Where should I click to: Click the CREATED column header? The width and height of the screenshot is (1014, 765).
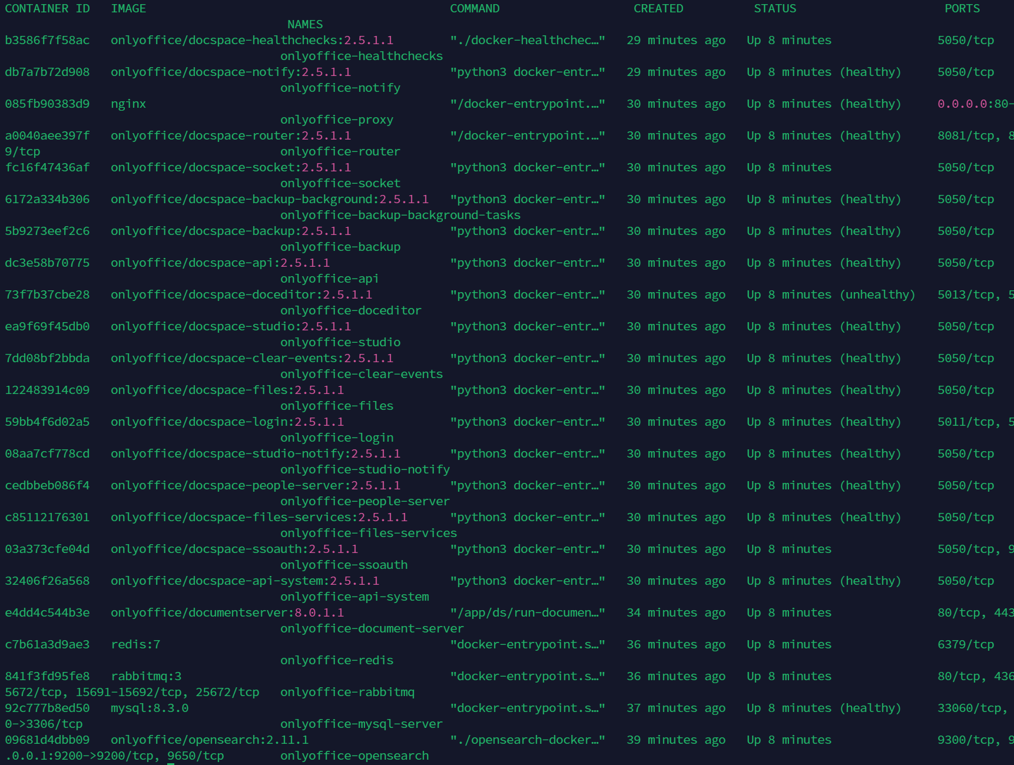(x=658, y=8)
